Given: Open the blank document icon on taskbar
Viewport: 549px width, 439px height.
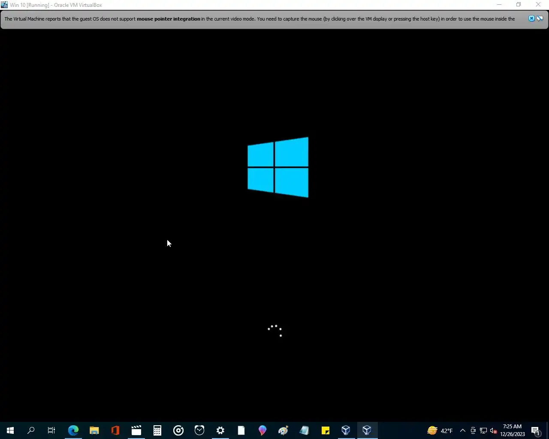Looking at the screenshot, I should click(x=241, y=430).
